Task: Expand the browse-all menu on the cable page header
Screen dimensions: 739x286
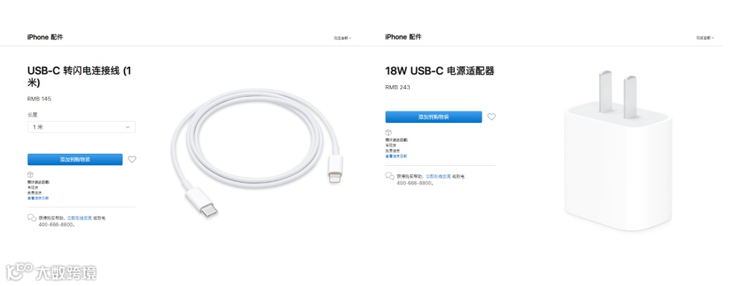Action: point(342,38)
